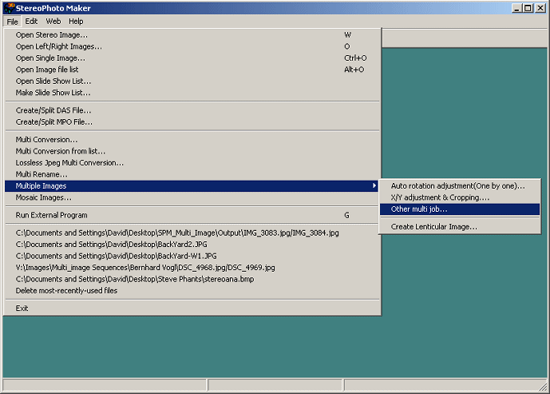Viewport: 550px width, 394px height.
Task: Open the Web menu
Action: tap(53, 22)
